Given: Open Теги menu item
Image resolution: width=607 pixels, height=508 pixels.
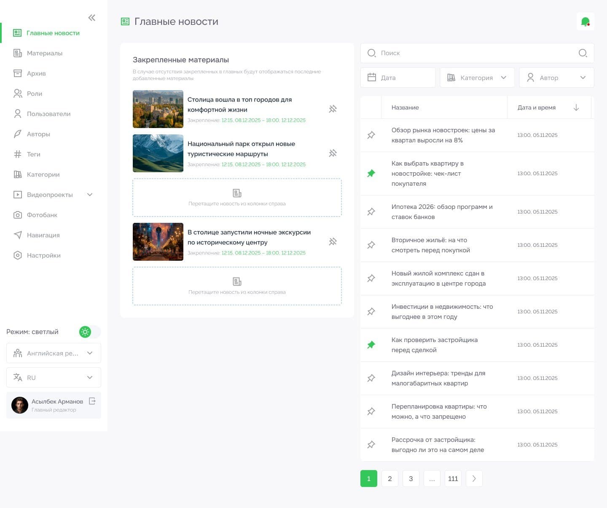Looking at the screenshot, I should coord(54,154).
